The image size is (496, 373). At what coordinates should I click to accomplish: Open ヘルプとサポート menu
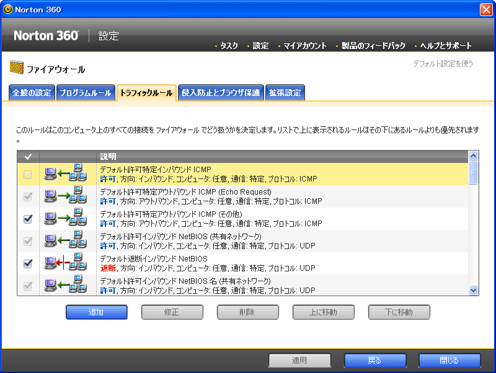point(446,46)
